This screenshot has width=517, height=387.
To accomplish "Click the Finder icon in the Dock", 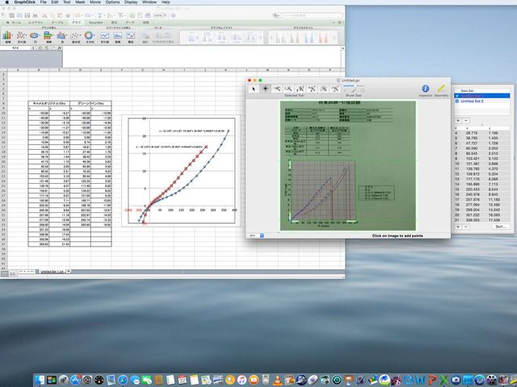I will (38, 378).
